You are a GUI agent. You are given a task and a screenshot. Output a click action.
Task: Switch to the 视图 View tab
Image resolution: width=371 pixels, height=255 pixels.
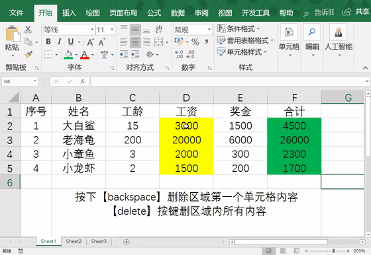tap(225, 13)
